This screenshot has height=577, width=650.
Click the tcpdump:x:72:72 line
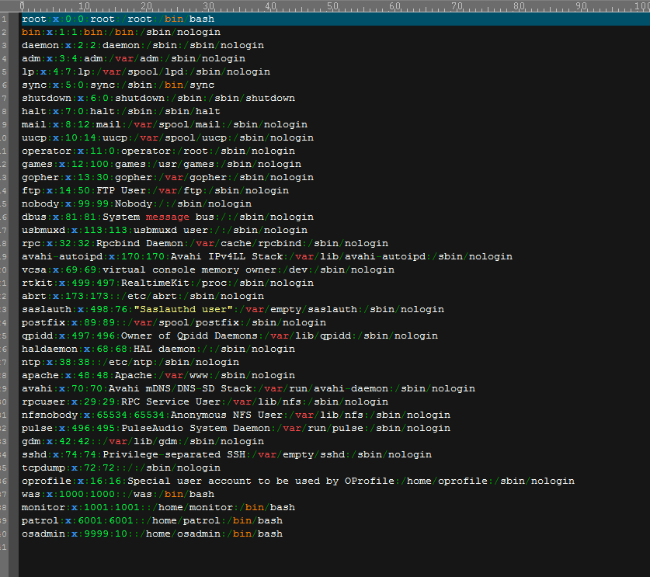[121, 468]
